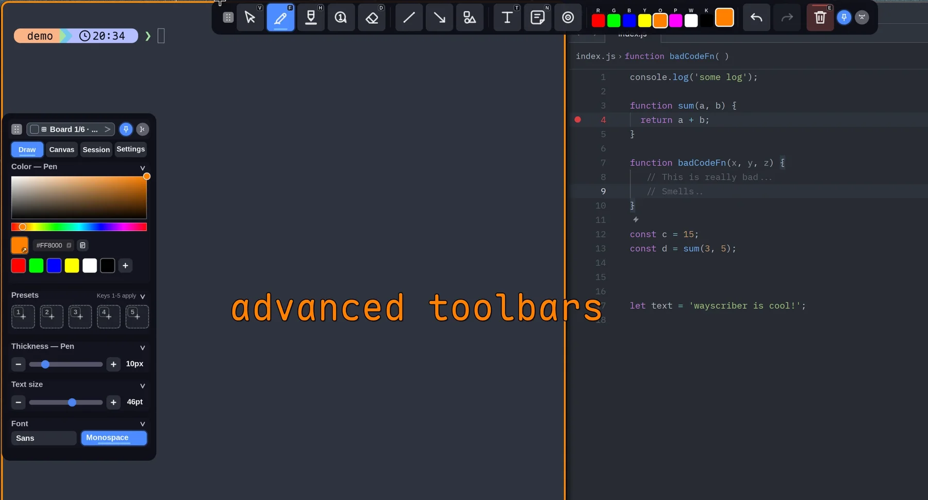Copy the #FF8000 hex code
928x500 pixels.
[69, 245]
